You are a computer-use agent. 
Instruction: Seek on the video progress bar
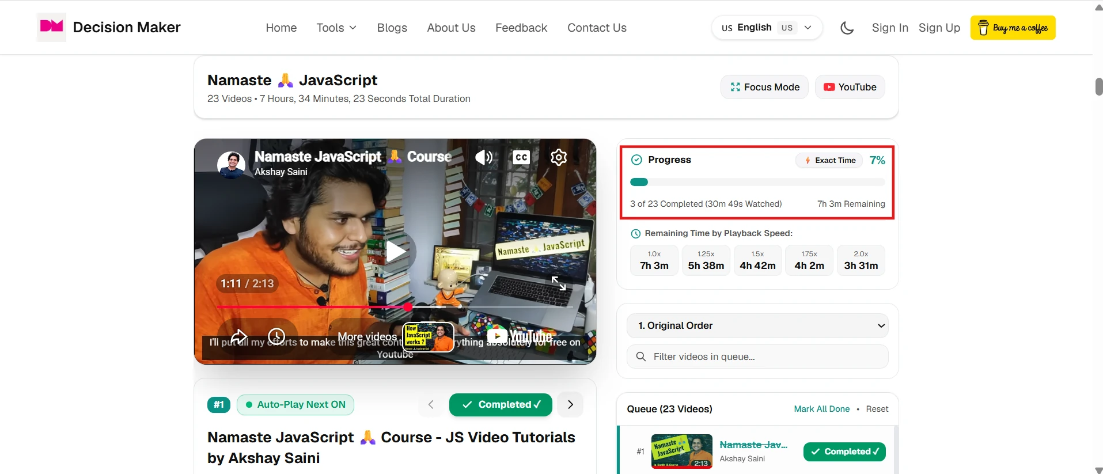[x=395, y=307]
